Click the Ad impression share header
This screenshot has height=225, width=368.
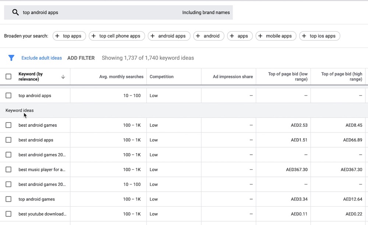point(233,77)
